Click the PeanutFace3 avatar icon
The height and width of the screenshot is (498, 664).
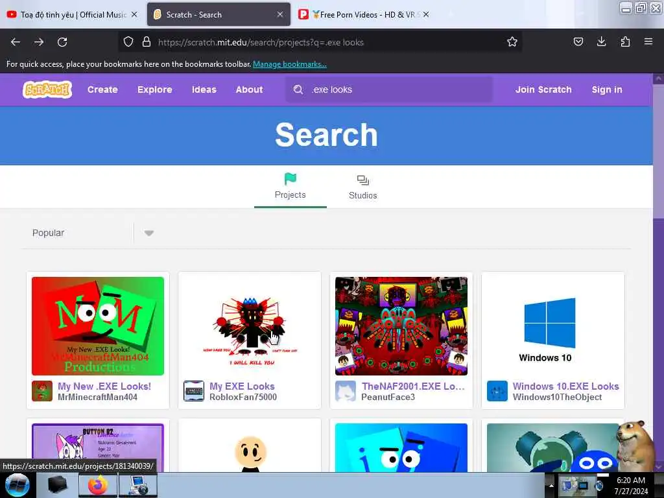click(x=346, y=391)
